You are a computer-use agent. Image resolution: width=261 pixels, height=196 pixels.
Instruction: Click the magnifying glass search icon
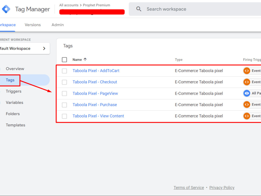(139, 9)
